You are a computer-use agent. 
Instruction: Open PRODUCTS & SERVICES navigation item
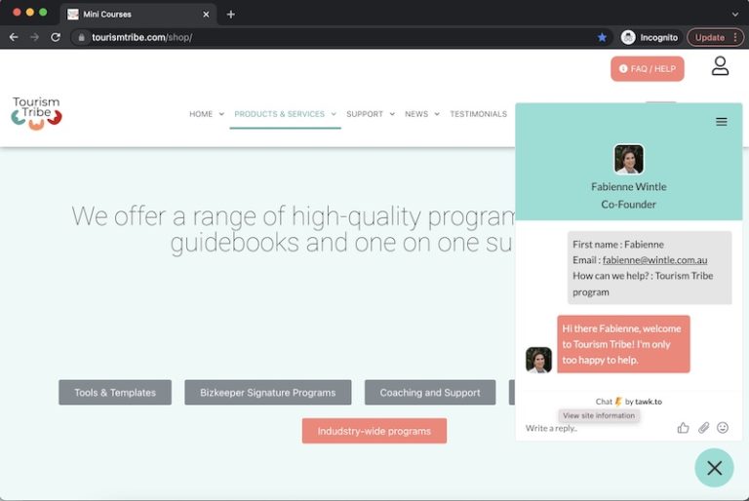click(280, 114)
